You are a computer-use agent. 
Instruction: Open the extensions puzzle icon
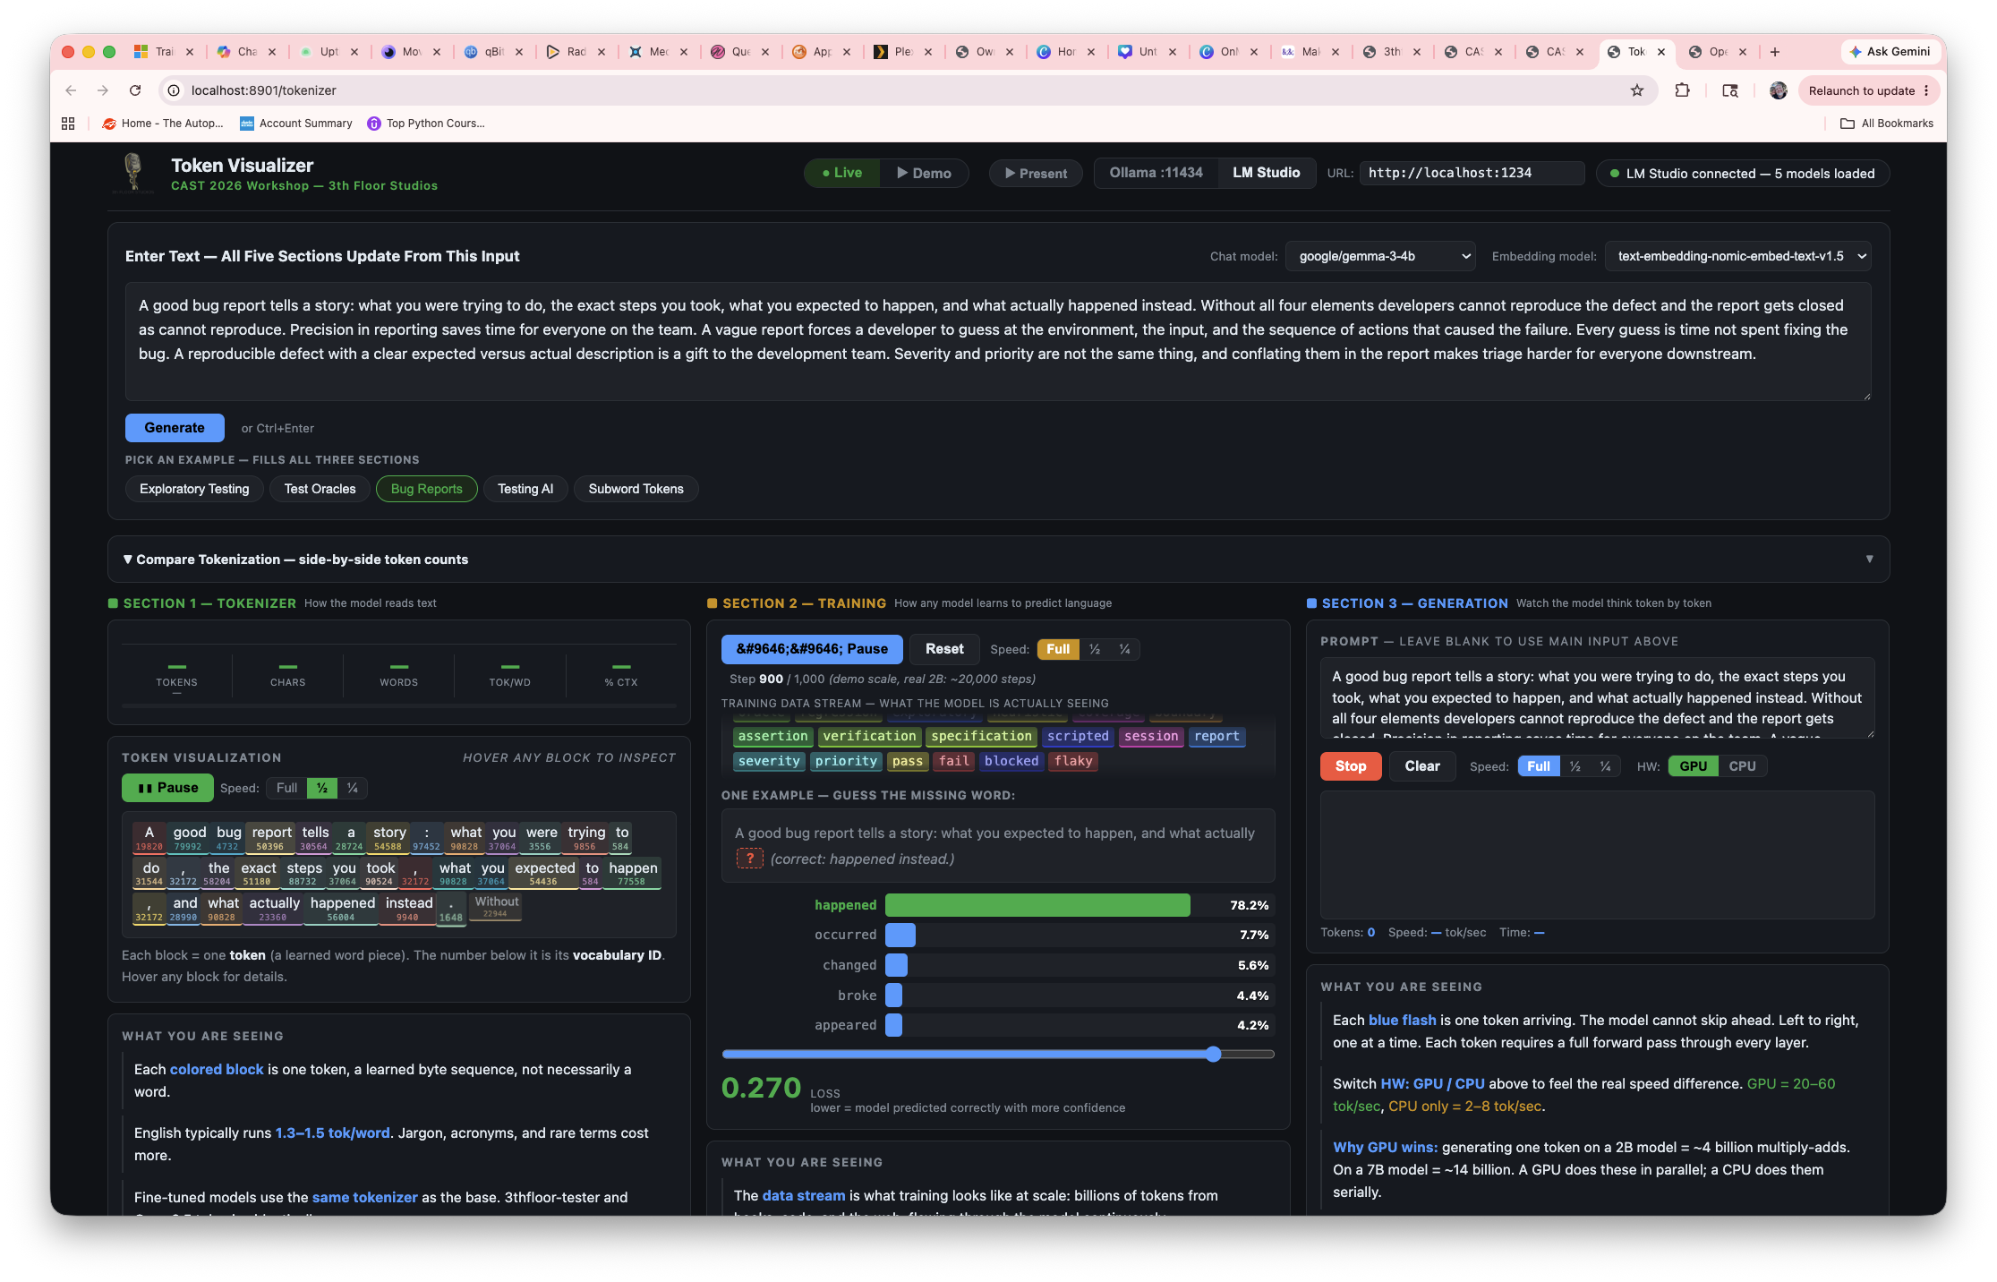pos(1682,90)
